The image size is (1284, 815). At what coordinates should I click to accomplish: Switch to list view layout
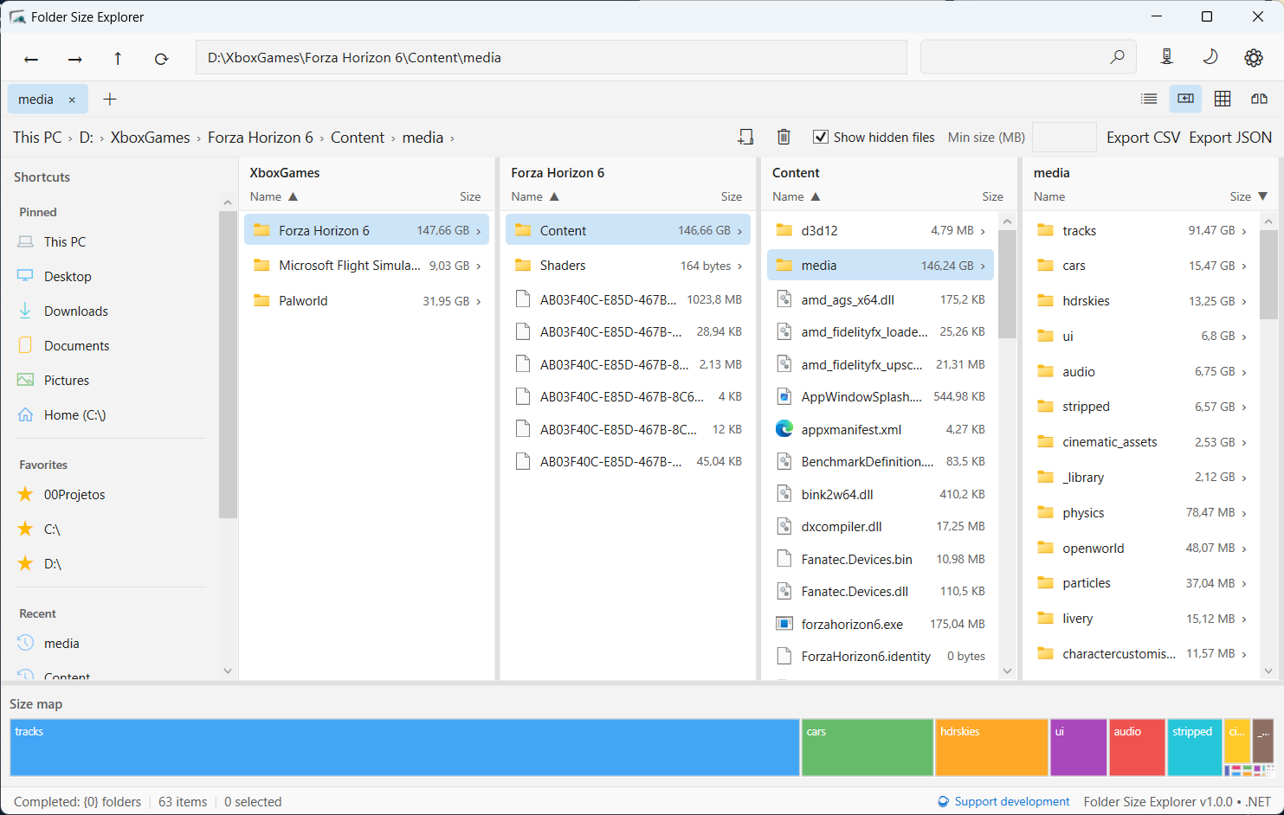[x=1149, y=99]
